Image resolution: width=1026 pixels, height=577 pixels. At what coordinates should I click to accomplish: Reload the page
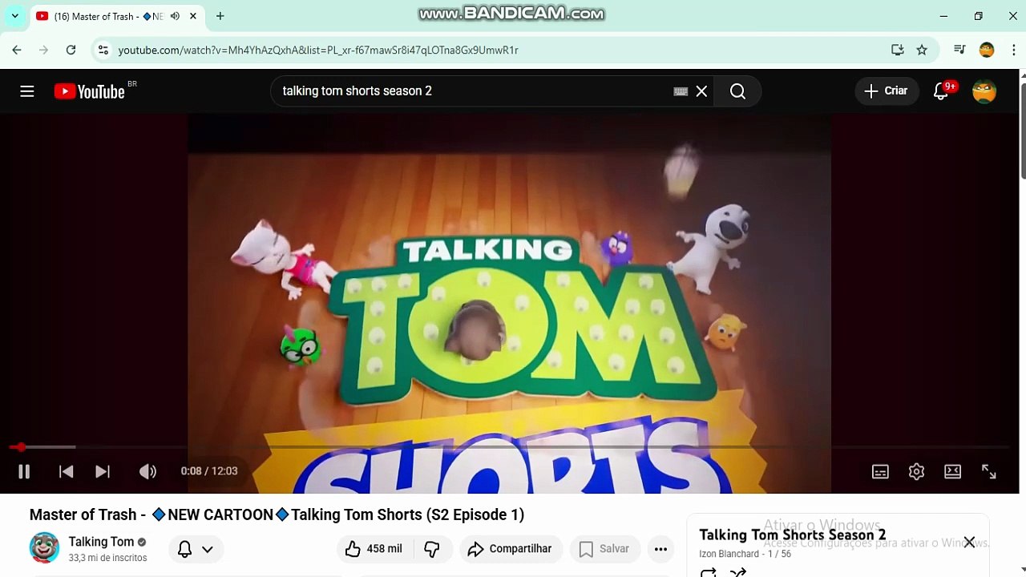[71, 50]
